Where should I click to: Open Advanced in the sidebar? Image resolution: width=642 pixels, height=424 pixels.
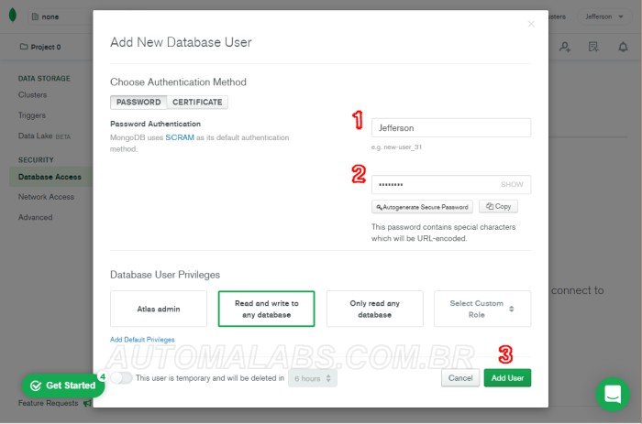coord(35,218)
